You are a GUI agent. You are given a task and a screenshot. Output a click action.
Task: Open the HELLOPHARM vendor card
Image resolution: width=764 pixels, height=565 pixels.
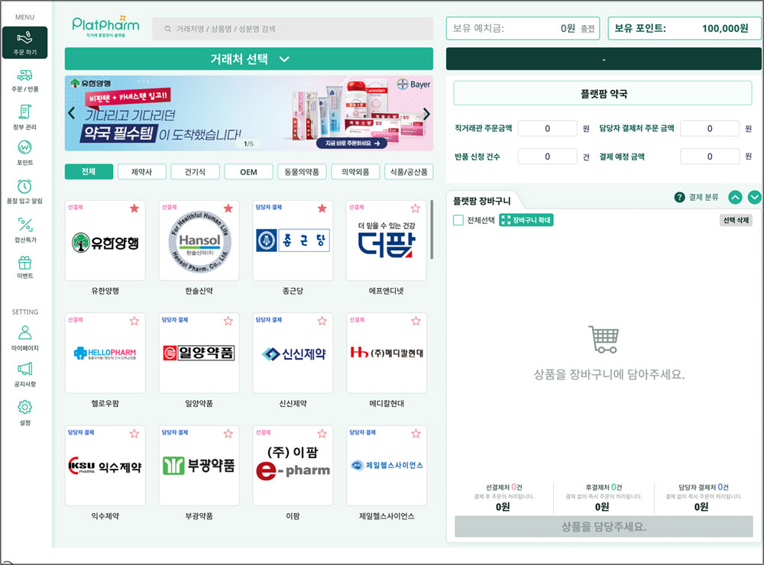tap(105, 353)
